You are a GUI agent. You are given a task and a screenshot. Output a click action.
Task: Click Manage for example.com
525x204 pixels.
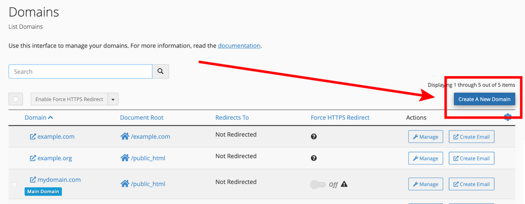coord(426,137)
